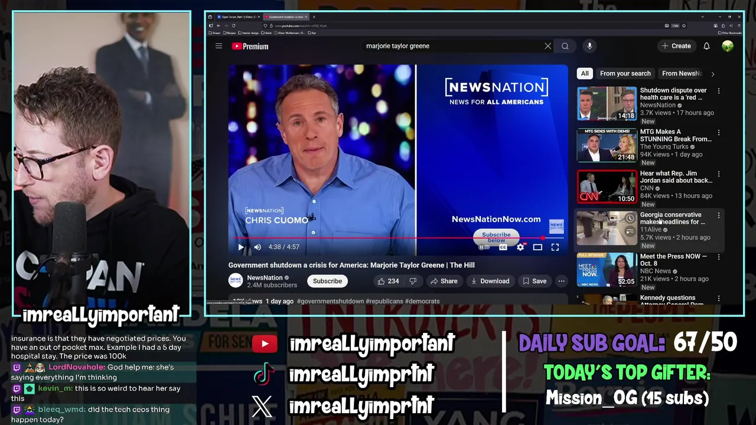
Task: Like the video showing 234 likes
Action: (x=388, y=281)
